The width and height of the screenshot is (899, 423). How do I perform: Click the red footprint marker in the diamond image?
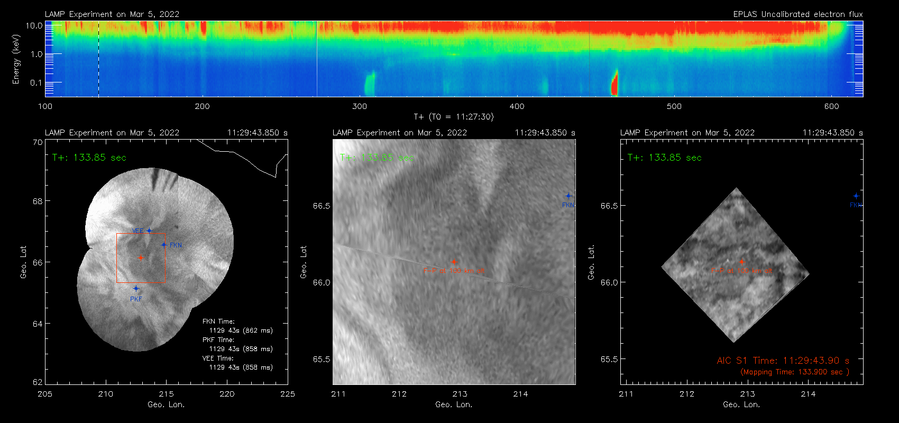(x=741, y=261)
